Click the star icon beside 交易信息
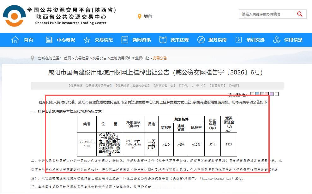 [x=87, y=40]
